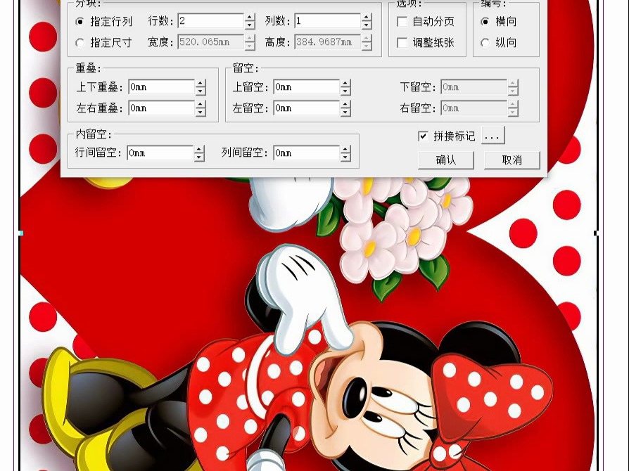Click the 左右重叠 input field
Image resolution: width=629 pixels, height=471 pixels.
(x=162, y=108)
